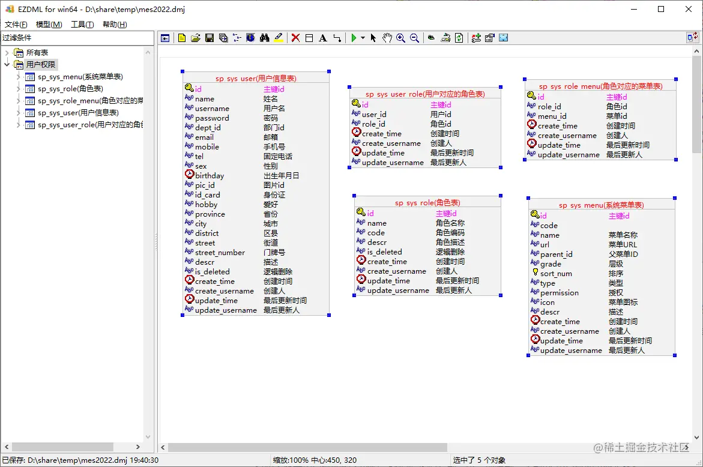Expand sp_sys_role(角色表) tree node
The height and width of the screenshot is (467, 703).
pos(19,89)
